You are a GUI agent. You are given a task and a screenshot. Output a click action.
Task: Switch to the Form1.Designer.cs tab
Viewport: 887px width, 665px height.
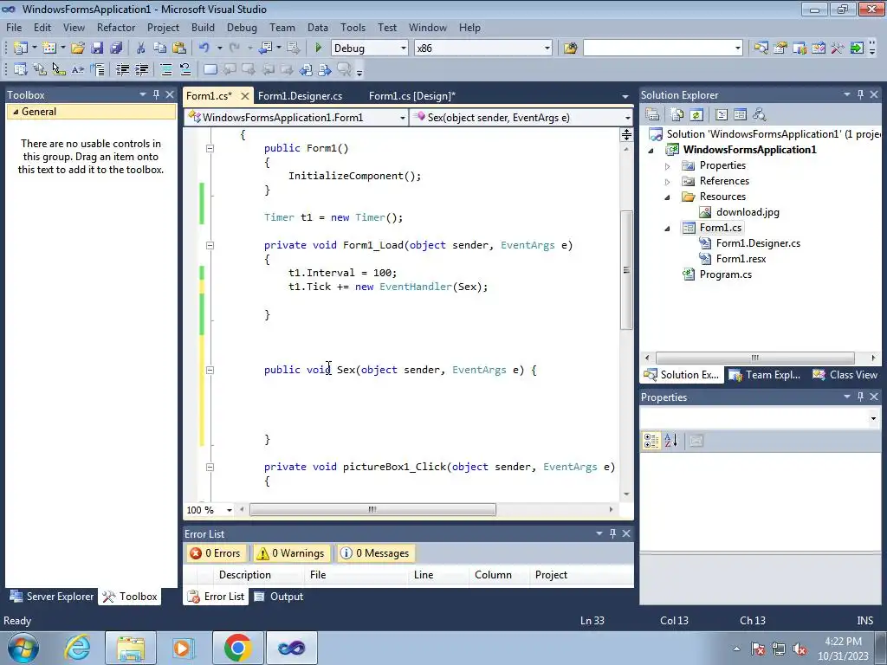point(300,96)
